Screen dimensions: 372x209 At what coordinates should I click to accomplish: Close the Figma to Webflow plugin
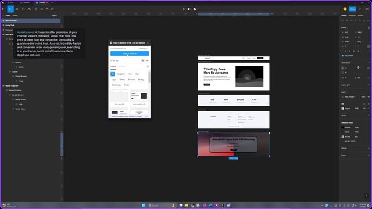coord(148,43)
